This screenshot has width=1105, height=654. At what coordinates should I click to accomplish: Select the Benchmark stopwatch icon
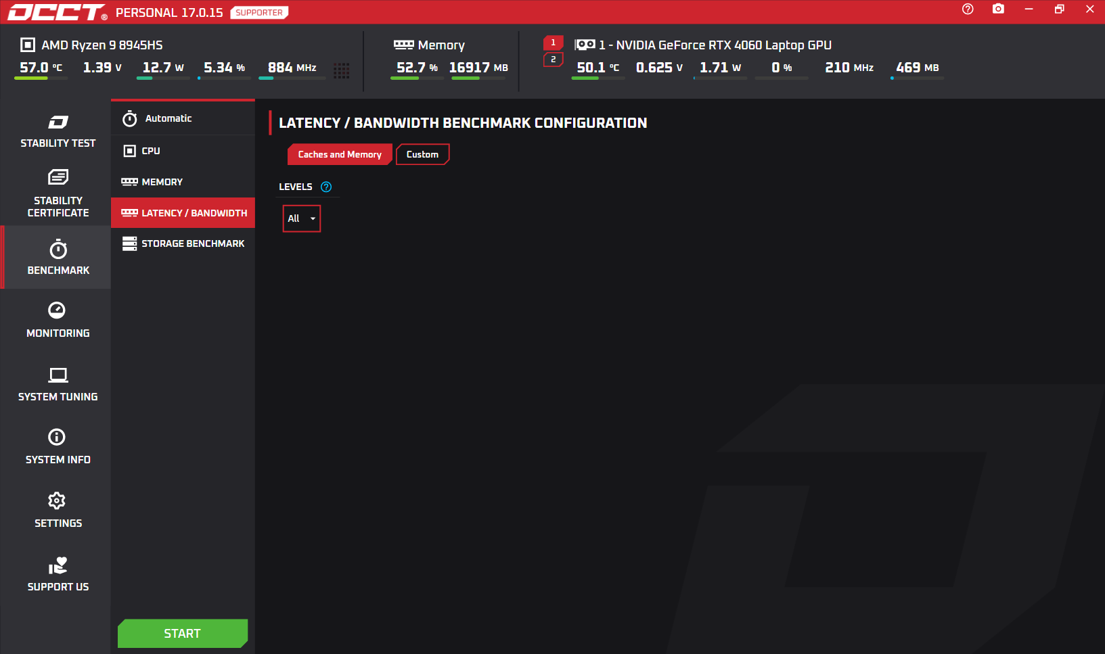point(58,250)
